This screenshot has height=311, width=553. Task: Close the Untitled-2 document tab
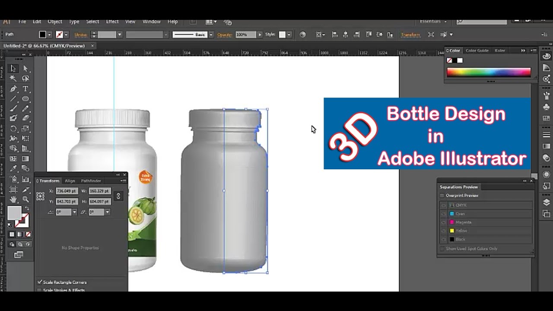[x=92, y=45]
